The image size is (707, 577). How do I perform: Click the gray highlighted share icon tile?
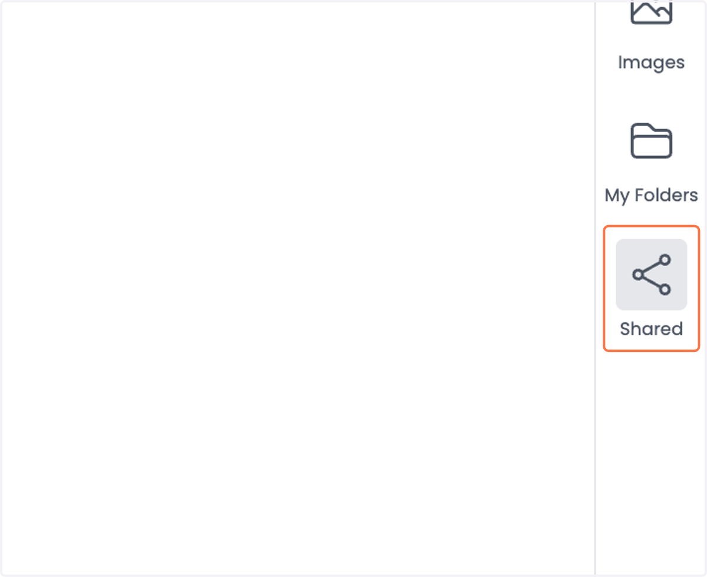pos(651,274)
